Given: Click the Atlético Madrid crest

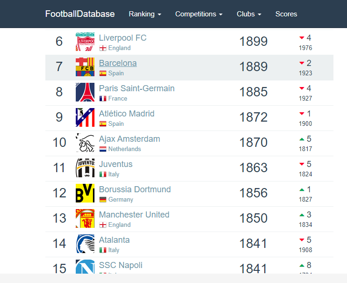Looking at the screenshot, I should tap(85, 117).
